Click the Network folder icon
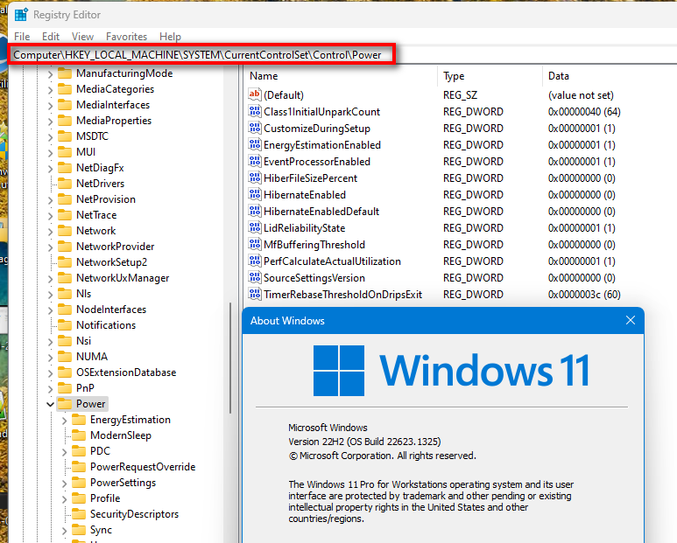 point(65,231)
